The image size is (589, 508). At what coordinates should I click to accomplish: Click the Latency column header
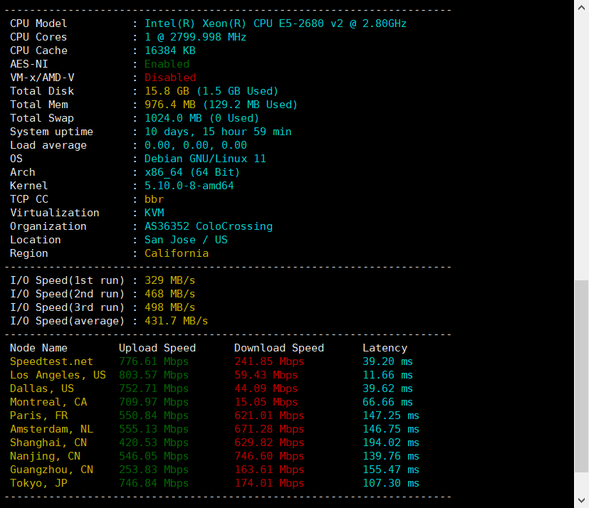coord(385,348)
